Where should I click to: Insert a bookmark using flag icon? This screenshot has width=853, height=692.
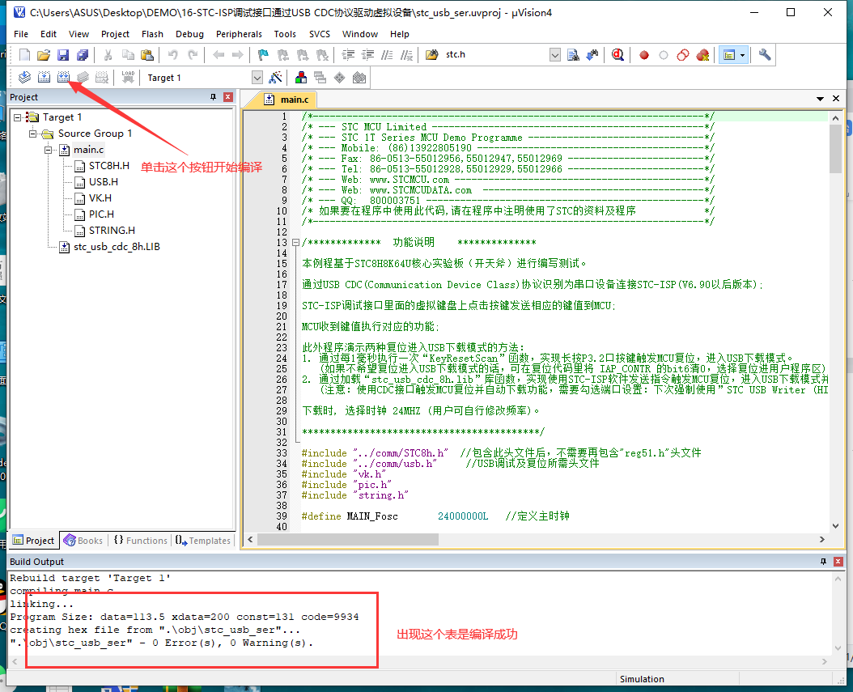click(263, 55)
